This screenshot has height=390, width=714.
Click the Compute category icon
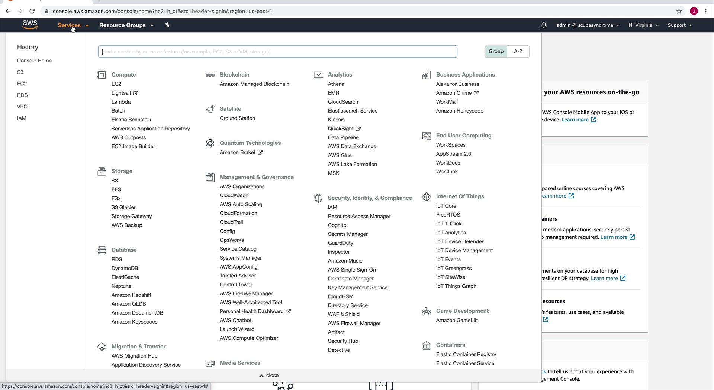click(x=102, y=75)
